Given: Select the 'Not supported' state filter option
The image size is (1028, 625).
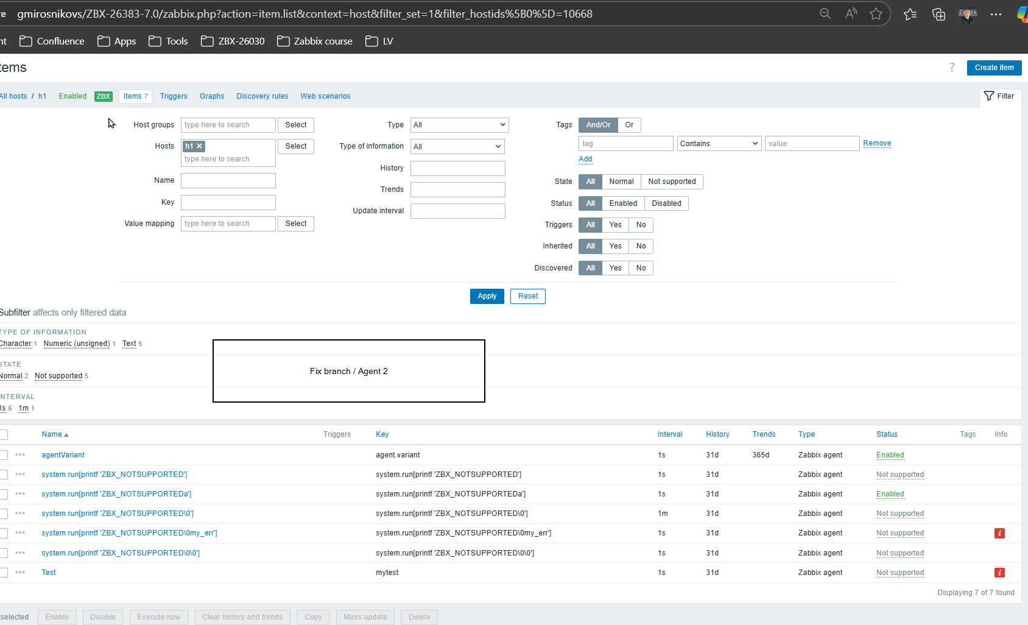Looking at the screenshot, I should 672,182.
